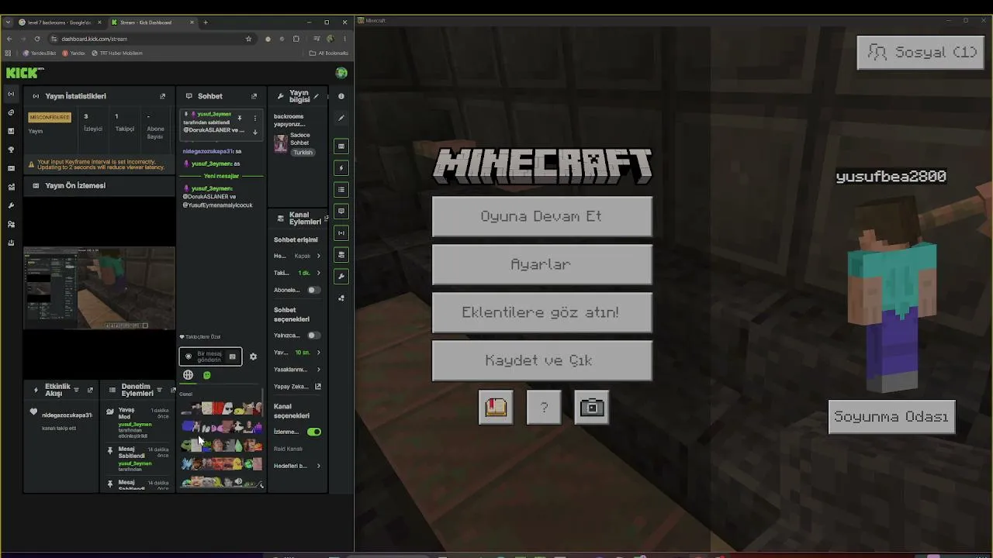Click the lightning icon in the right widget strip

point(341,167)
